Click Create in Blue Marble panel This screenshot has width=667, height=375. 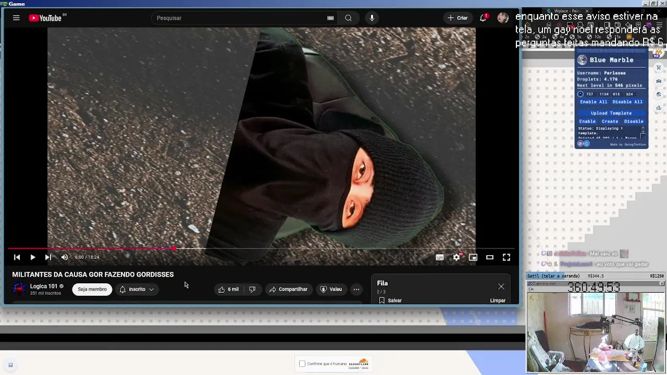[x=610, y=121]
